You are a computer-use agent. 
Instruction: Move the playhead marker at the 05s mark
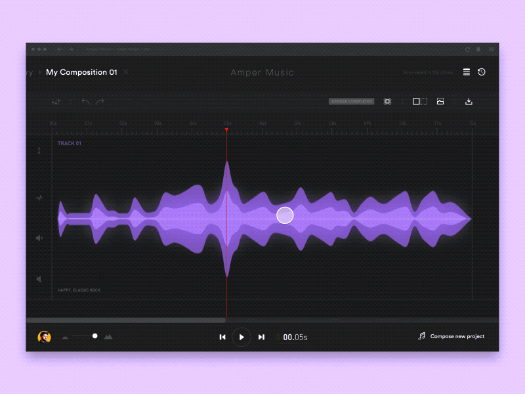pos(227,130)
